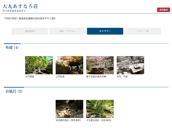The height and width of the screenshot is (128, 172).
Task: Click the 子宝露天風呂(女性専用) caption
Action: 99,120
